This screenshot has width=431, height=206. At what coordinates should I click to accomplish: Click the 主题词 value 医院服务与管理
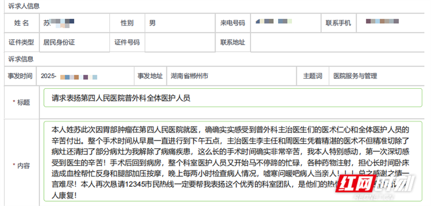click(x=355, y=76)
